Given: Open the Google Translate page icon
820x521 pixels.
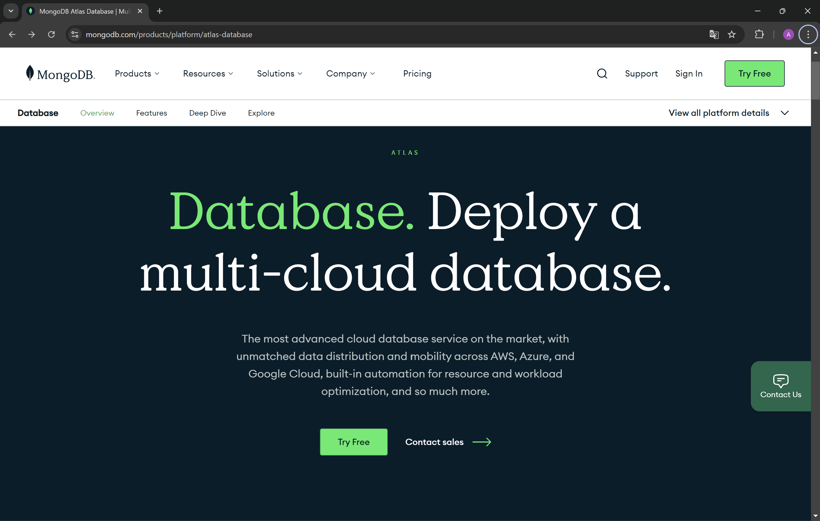Looking at the screenshot, I should tap(714, 34).
